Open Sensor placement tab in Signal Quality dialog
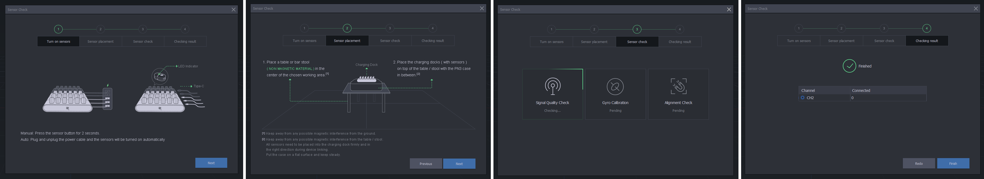 (x=594, y=42)
